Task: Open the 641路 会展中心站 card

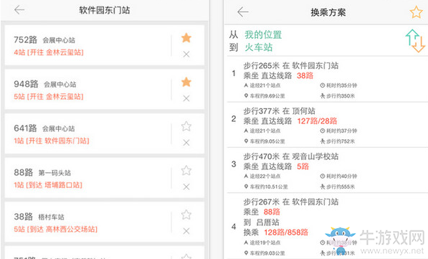Action: point(104,133)
